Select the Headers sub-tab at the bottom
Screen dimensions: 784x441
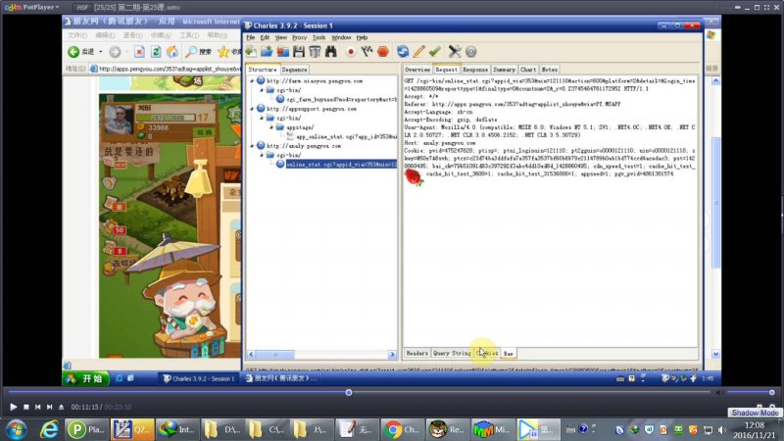[416, 353]
